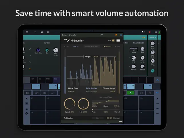The image size is (184, 138).
Task: Click the round add icon on left
Action: point(27,113)
